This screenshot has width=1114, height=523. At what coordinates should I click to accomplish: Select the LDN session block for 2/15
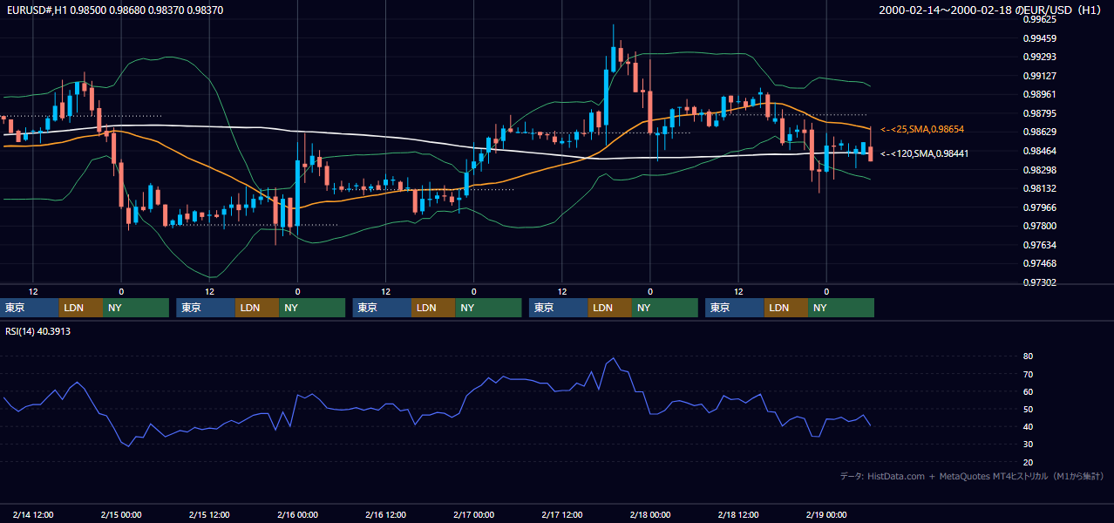point(258,308)
